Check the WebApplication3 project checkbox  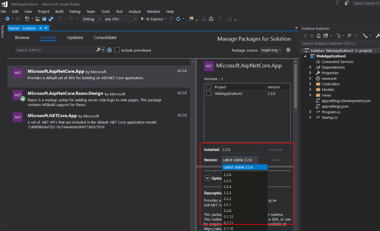[x=208, y=93]
